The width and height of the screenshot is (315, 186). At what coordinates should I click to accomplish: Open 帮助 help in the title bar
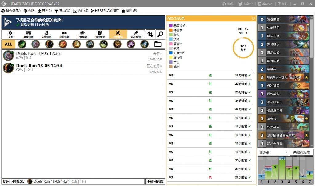(282, 4)
